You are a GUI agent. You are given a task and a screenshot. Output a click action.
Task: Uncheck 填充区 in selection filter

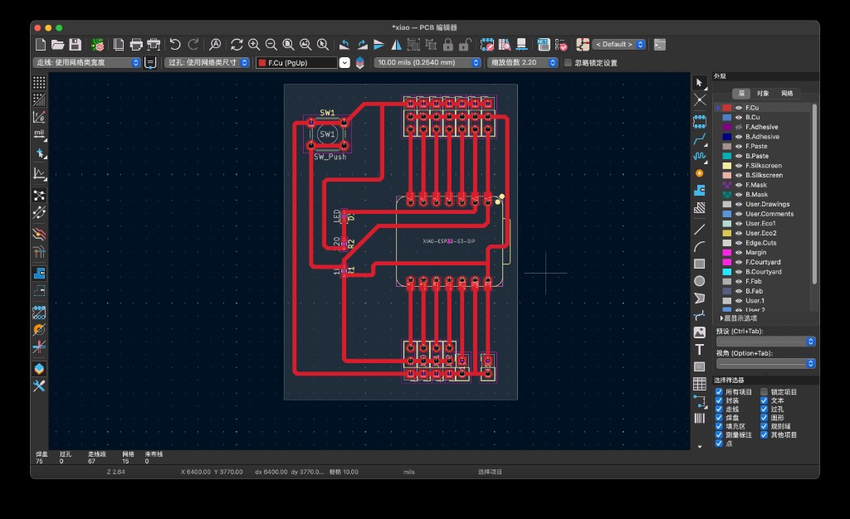(x=719, y=426)
